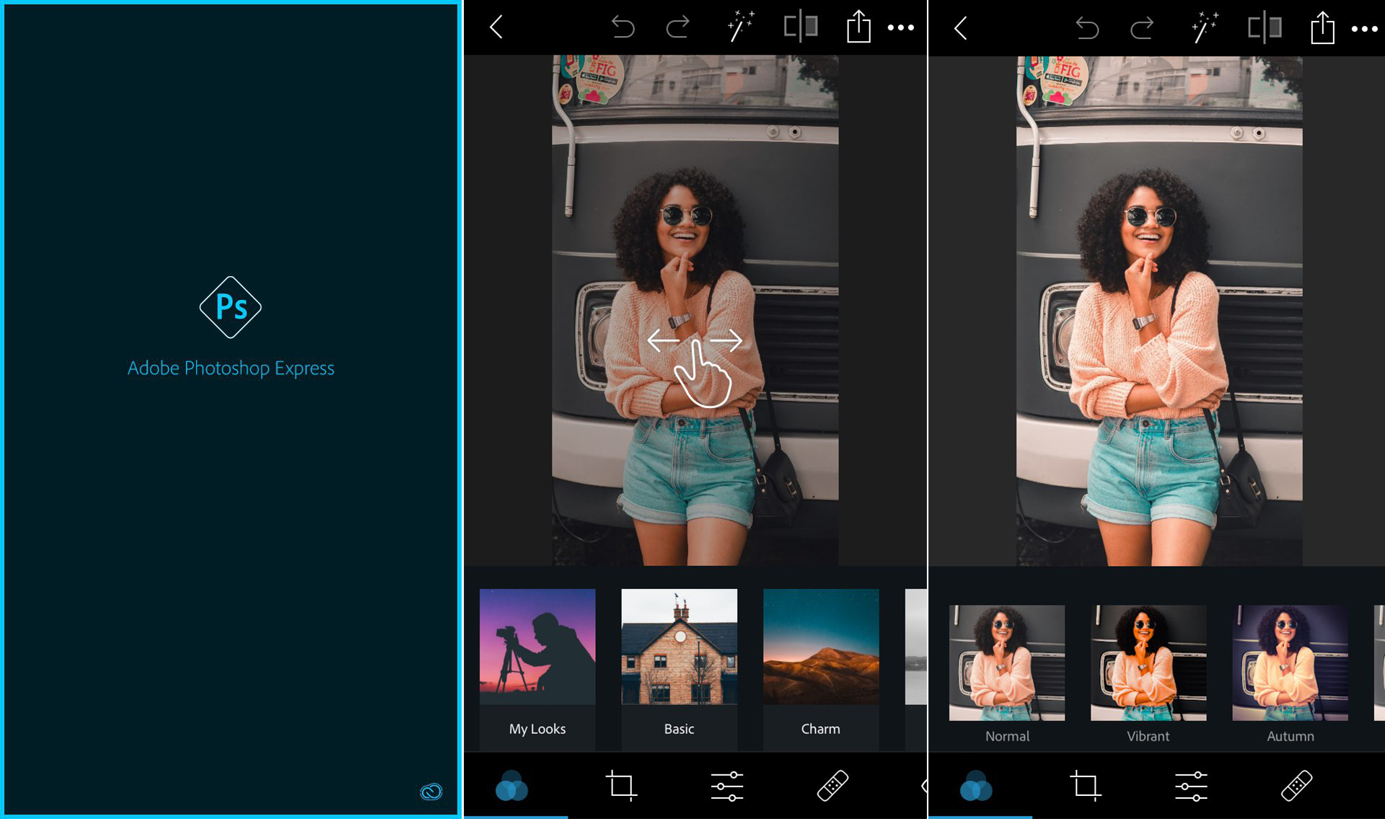Expand the more options ellipsis menu right panel
1385x819 pixels.
tap(1365, 27)
